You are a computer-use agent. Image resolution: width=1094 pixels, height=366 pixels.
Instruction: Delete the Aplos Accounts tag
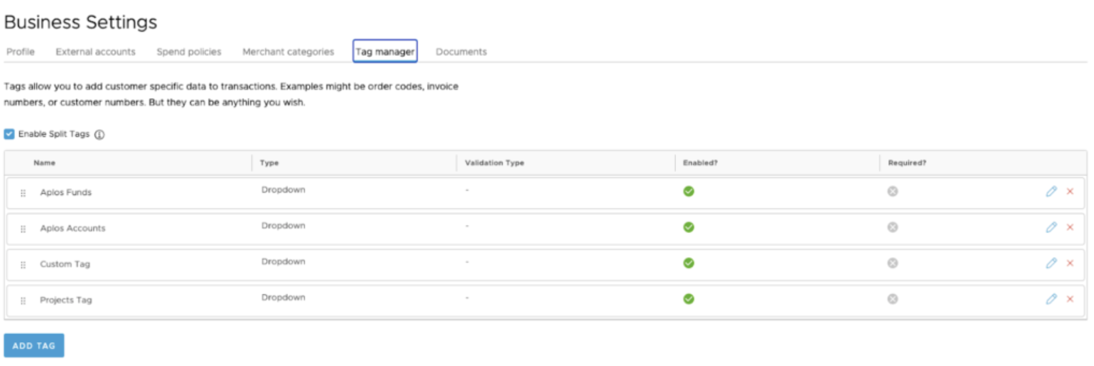(x=1070, y=227)
